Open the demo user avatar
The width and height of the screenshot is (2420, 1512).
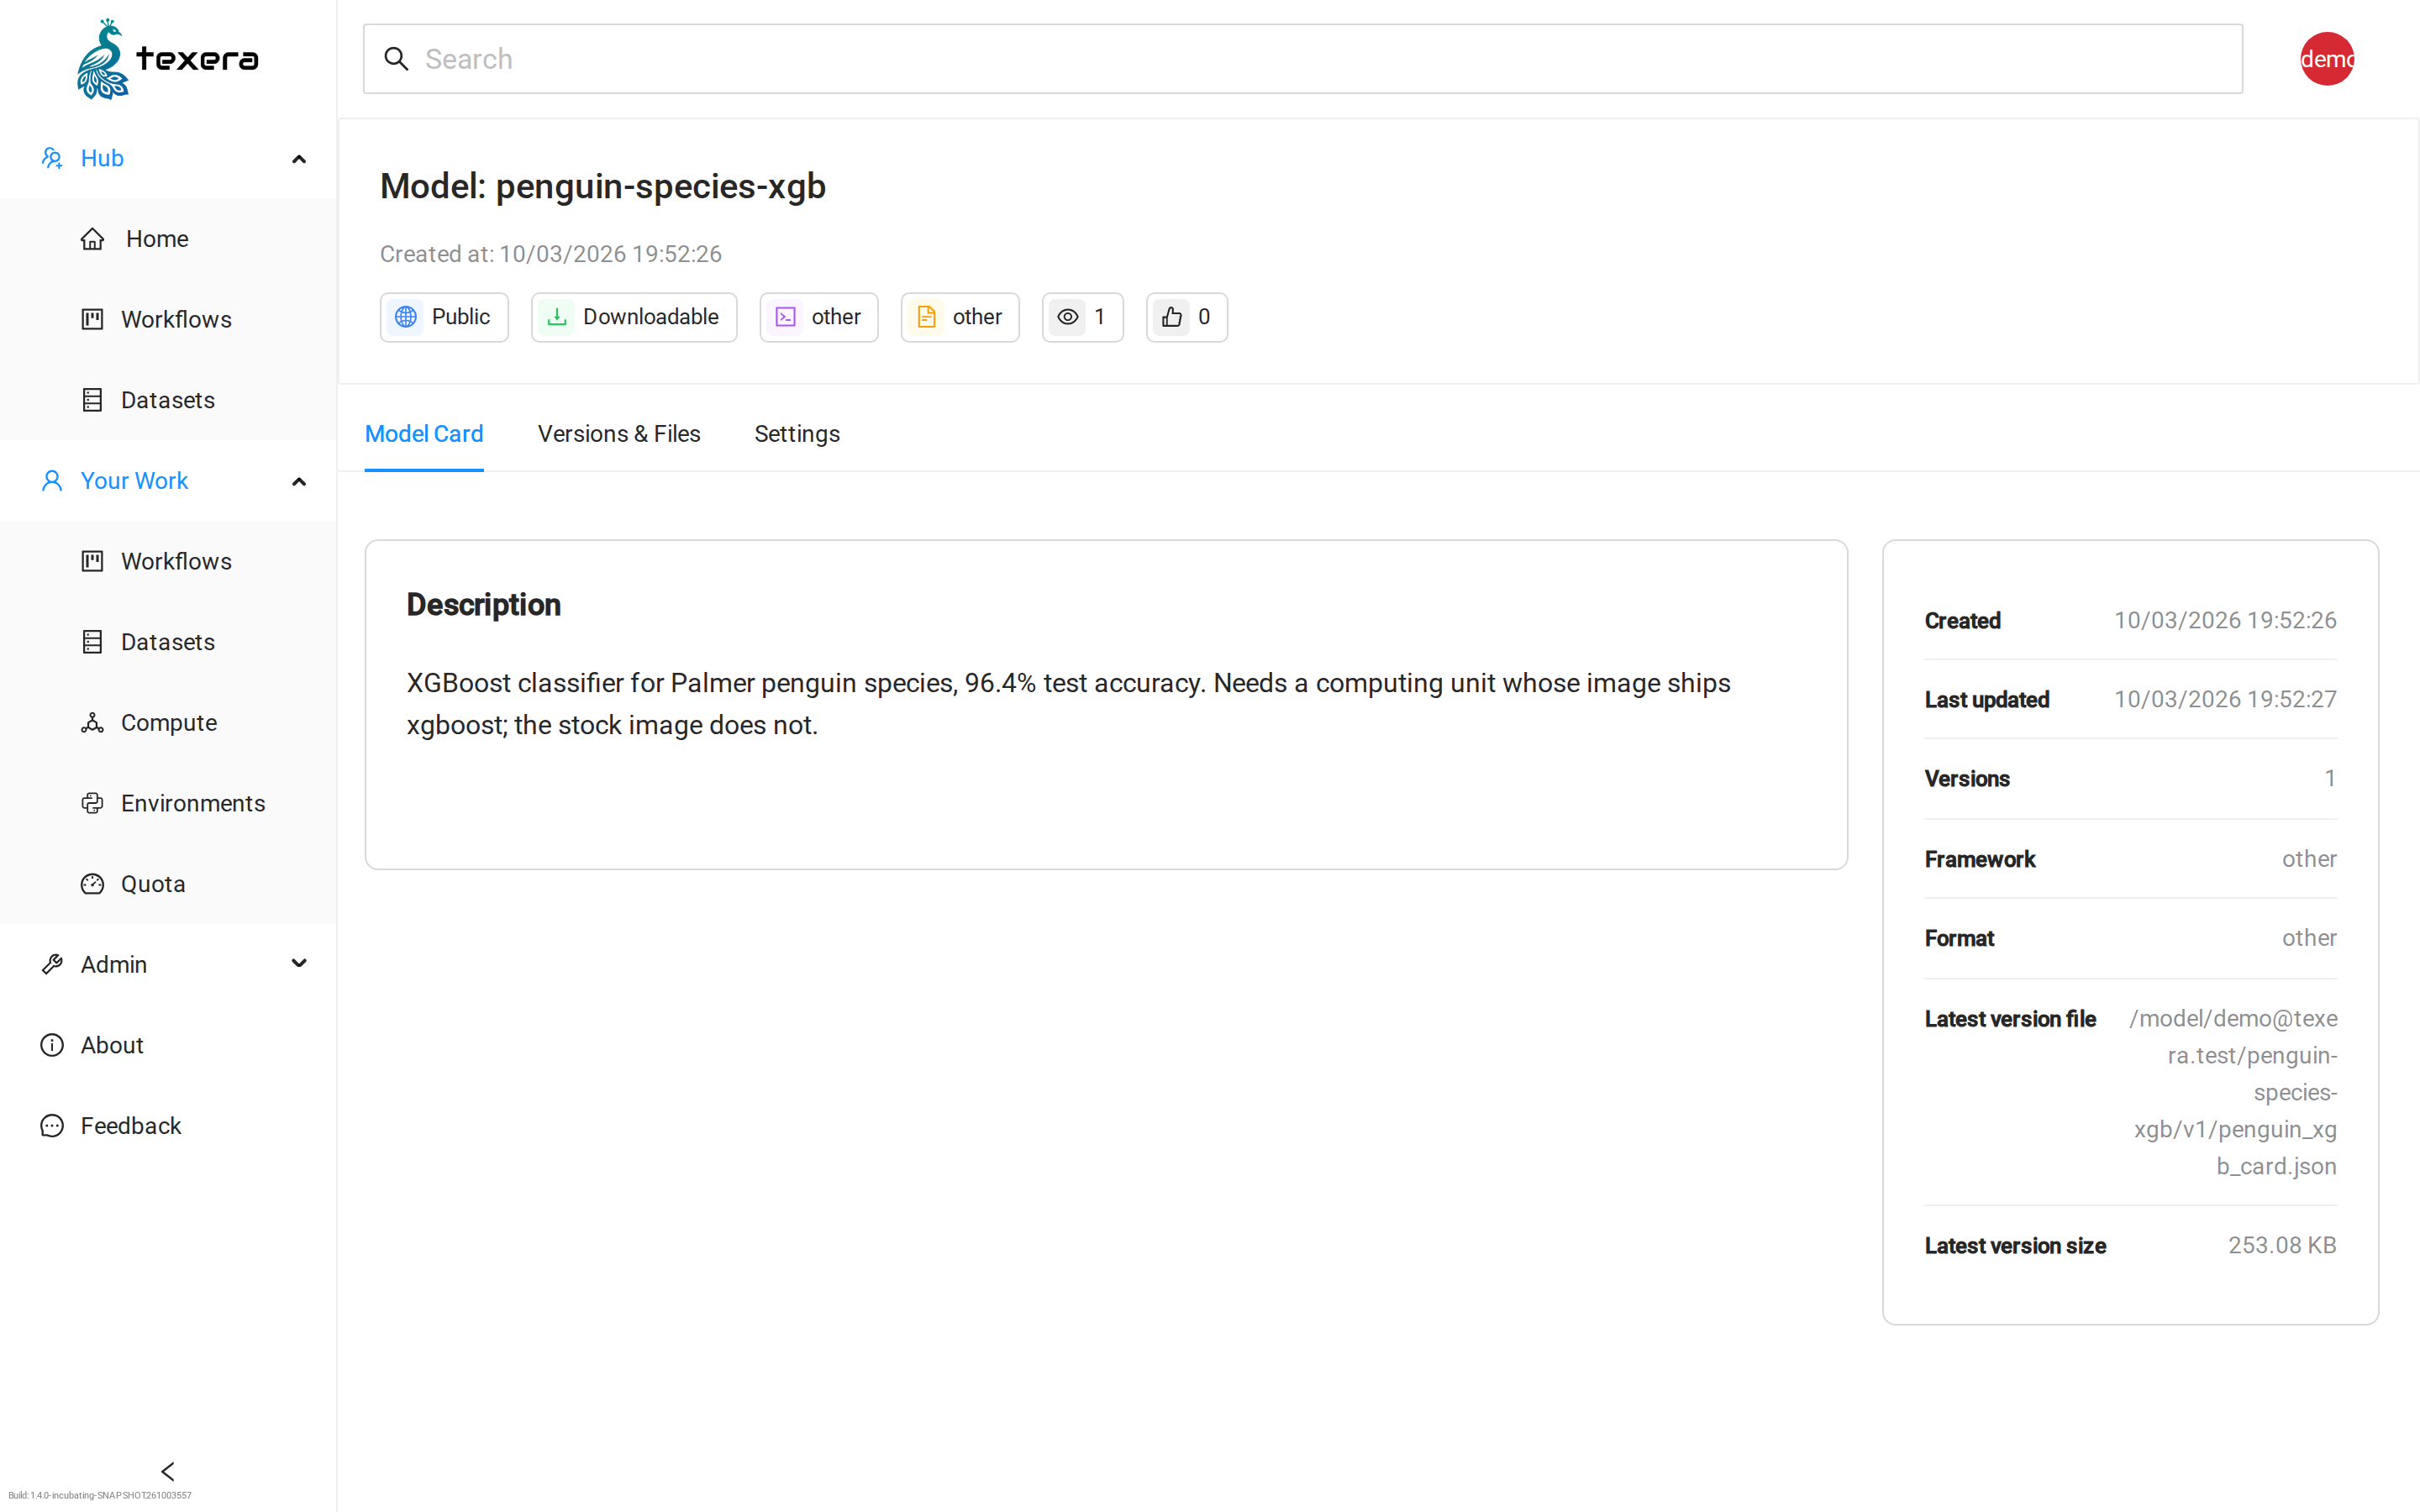pos(2326,59)
